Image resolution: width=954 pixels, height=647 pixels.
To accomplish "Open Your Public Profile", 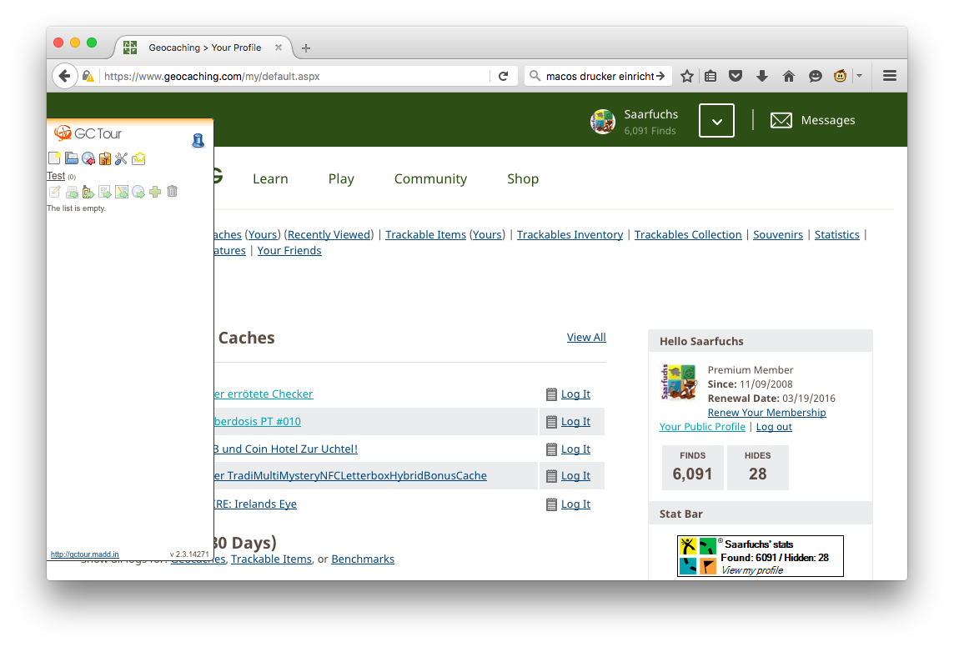I will pyautogui.click(x=702, y=427).
